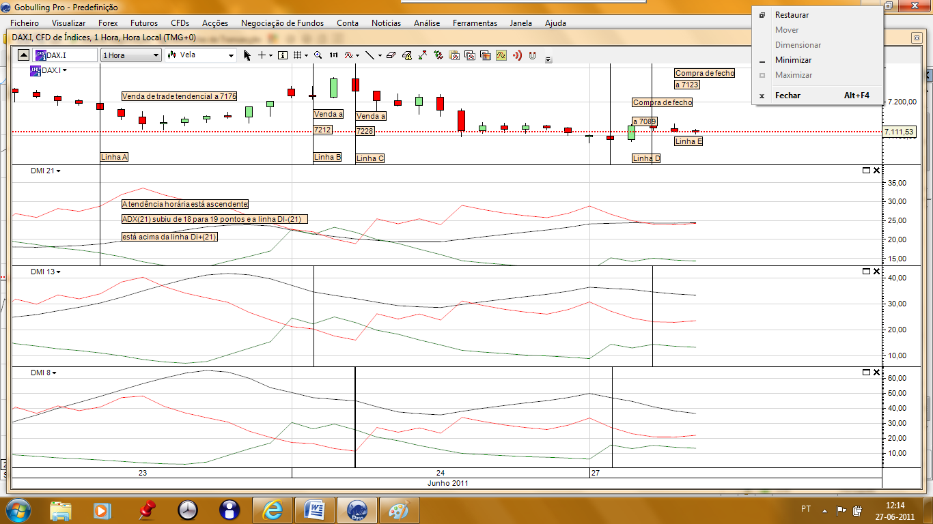
Task: Switch to Word in the taskbar
Action: [x=315, y=510]
